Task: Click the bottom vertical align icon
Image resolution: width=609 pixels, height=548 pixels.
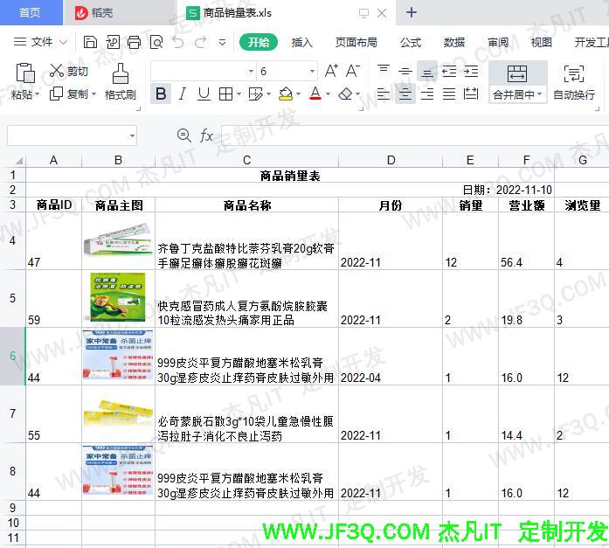Action: 427,71
